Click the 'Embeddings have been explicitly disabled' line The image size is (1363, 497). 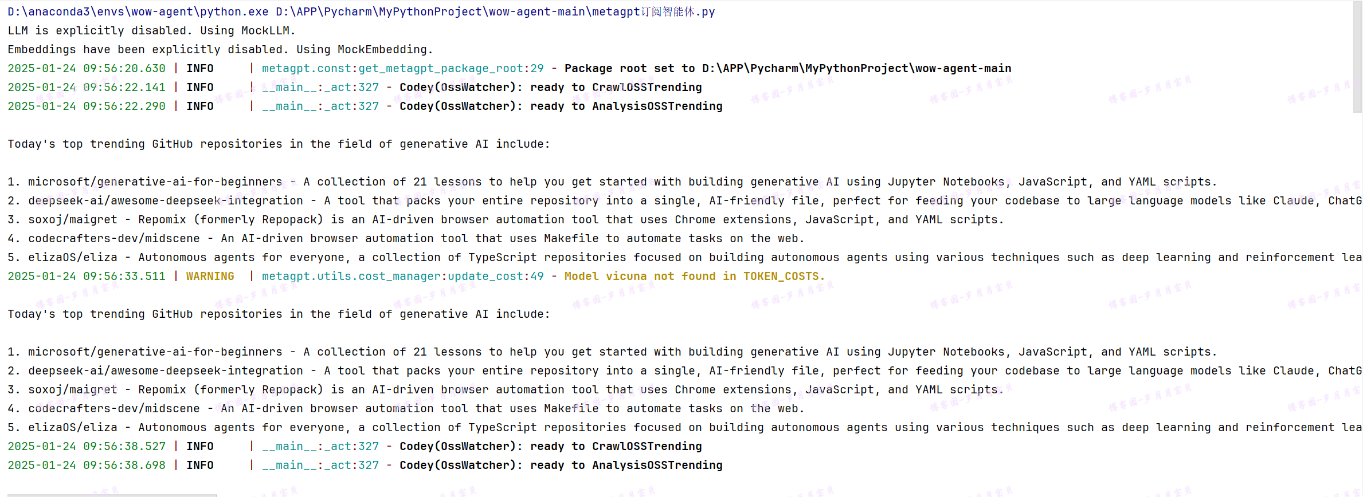coord(220,49)
